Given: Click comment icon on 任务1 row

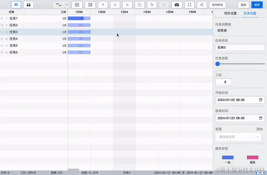Looking at the screenshot, I should tap(2, 18).
